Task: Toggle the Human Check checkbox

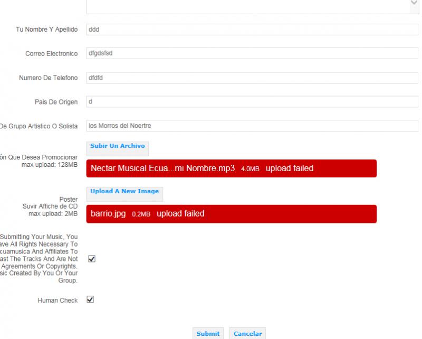Action: [90, 299]
